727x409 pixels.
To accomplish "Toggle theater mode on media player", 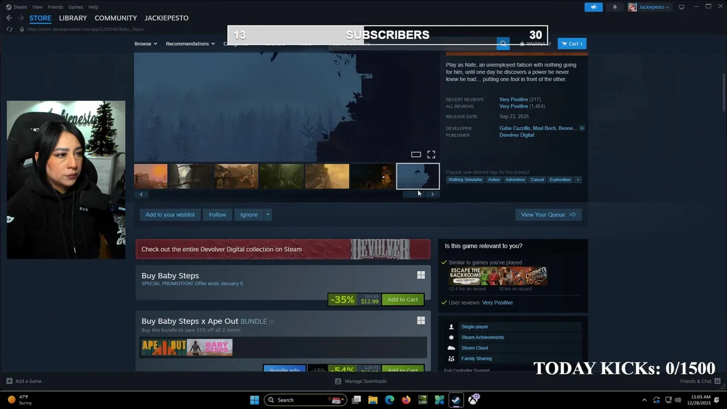I will pyautogui.click(x=416, y=155).
